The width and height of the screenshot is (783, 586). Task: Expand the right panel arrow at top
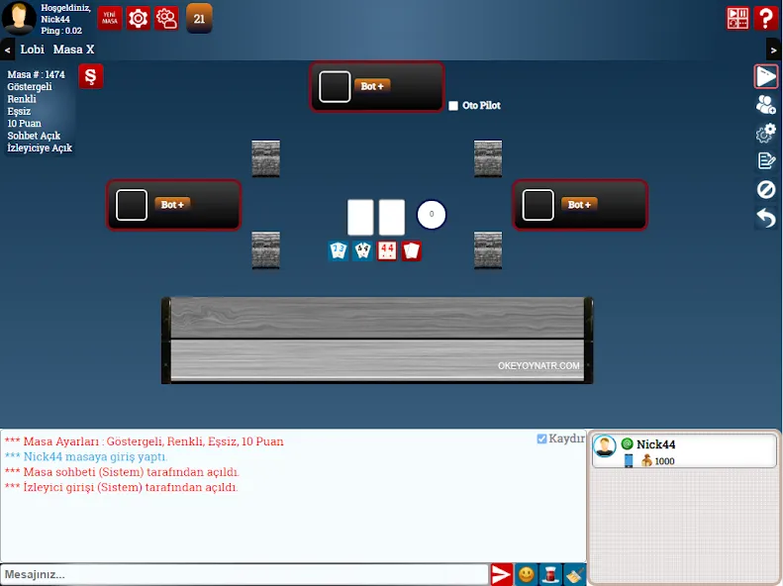pos(773,49)
